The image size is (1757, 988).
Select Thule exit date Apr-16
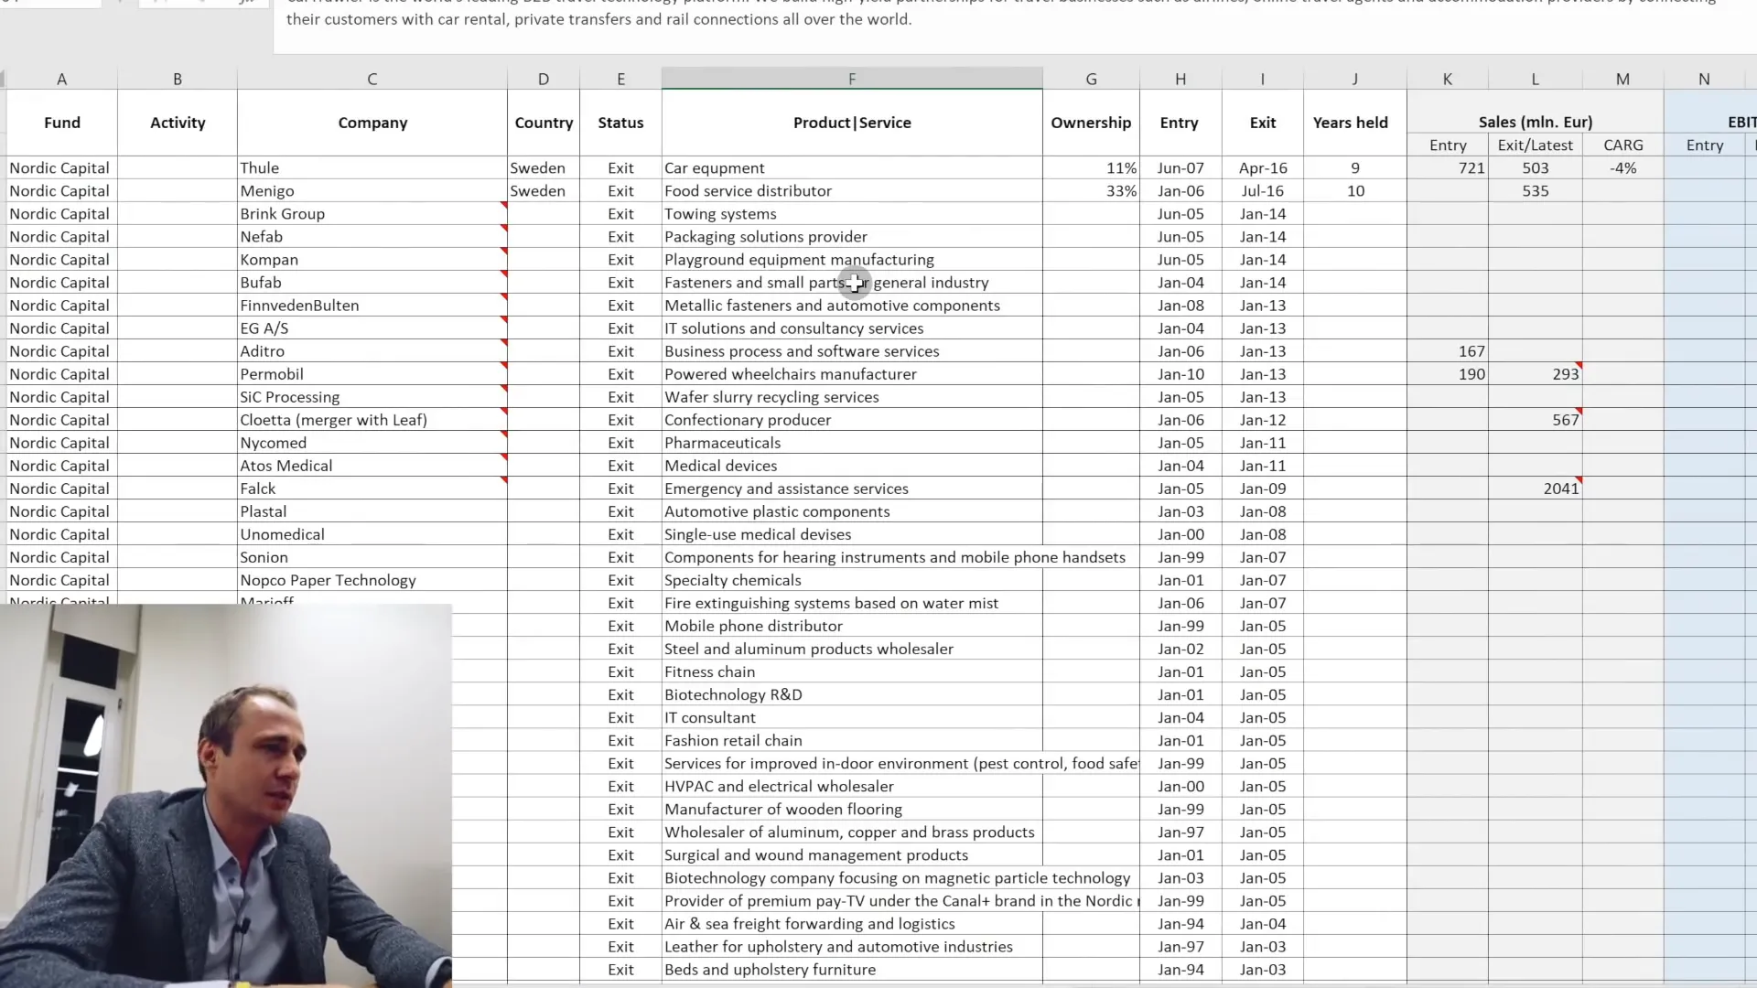[x=1263, y=168]
